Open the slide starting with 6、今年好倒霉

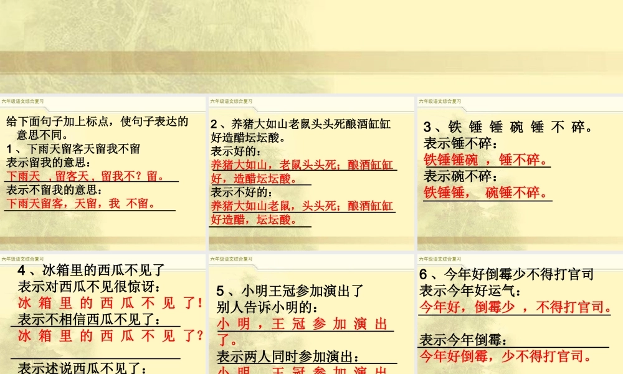[520, 314]
